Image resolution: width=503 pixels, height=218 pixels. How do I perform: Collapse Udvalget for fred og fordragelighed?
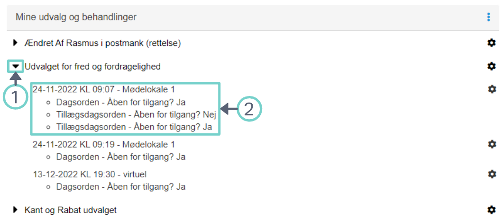click(16, 67)
